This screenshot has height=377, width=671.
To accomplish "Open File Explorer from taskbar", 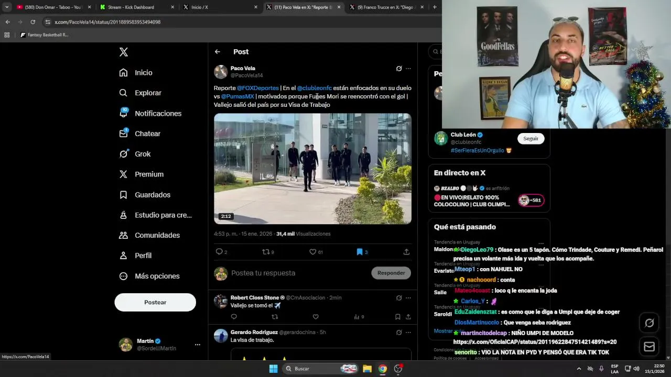I will point(367,369).
